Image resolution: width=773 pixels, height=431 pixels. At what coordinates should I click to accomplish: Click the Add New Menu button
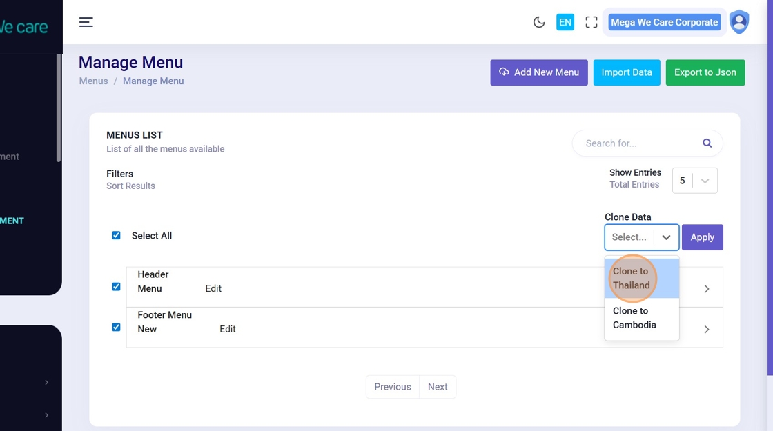click(539, 72)
